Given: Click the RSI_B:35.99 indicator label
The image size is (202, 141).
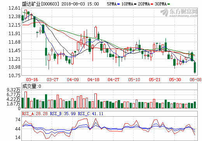Looking at the screenshot, I should point(63,114).
